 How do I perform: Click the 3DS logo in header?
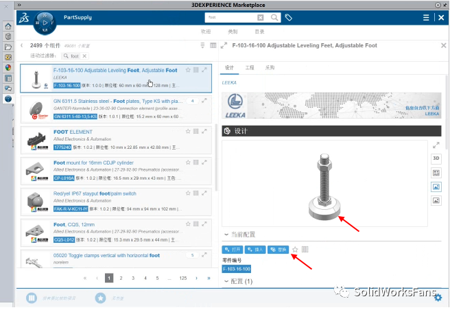click(x=24, y=18)
